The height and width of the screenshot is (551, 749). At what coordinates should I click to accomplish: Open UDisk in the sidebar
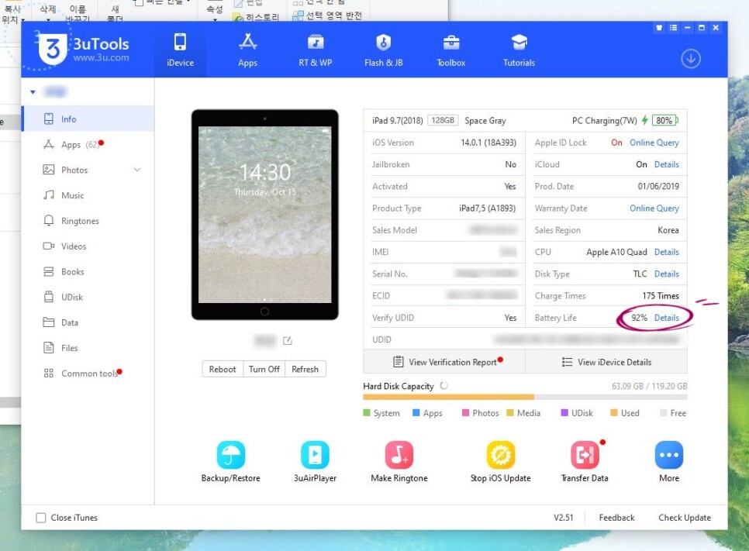coord(88,297)
